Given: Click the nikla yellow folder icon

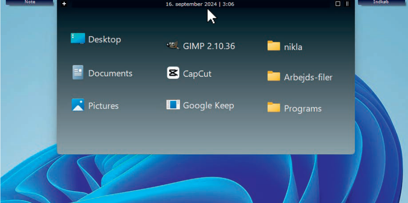Looking at the screenshot, I should pos(274,46).
